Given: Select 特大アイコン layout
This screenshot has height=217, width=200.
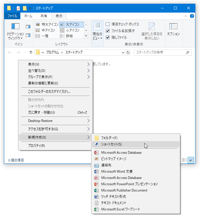Looking at the screenshot, I should click(x=47, y=25).
